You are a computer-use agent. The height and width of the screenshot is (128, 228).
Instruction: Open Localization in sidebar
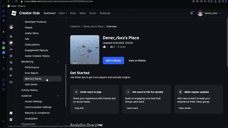31,118
